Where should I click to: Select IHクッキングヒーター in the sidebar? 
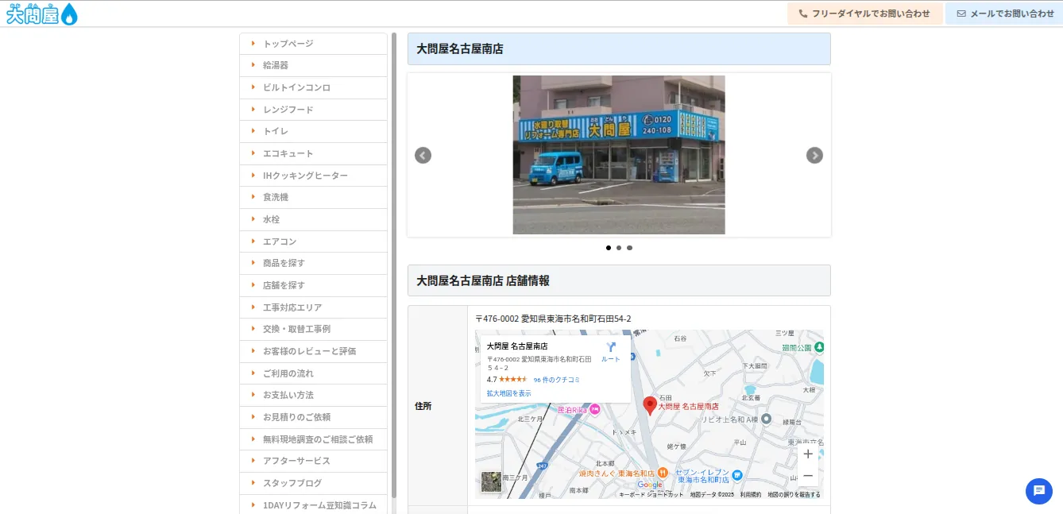313,176
